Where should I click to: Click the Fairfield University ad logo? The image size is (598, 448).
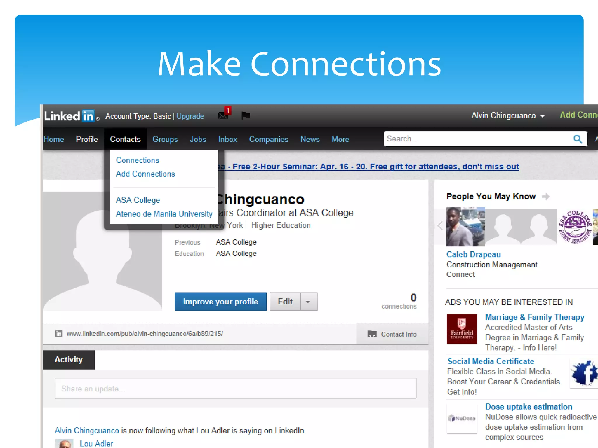(462, 329)
